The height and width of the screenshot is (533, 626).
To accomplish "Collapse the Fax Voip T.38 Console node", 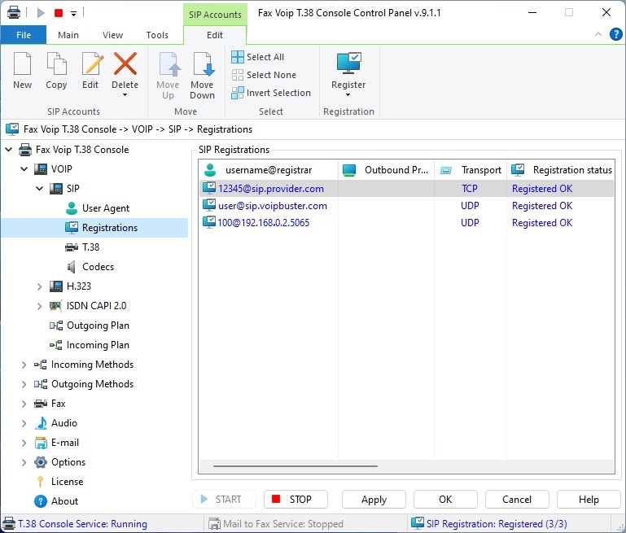I will tap(9, 150).
